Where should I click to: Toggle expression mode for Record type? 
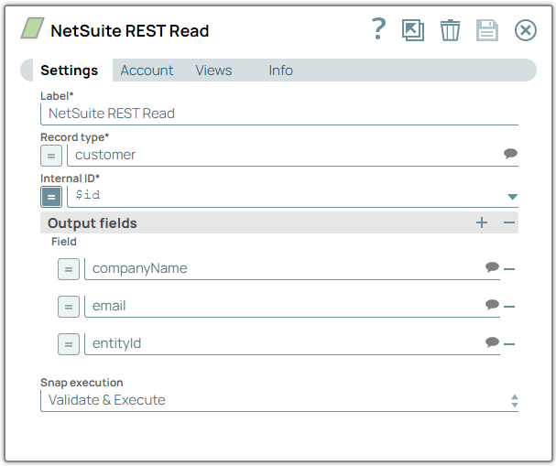51,156
